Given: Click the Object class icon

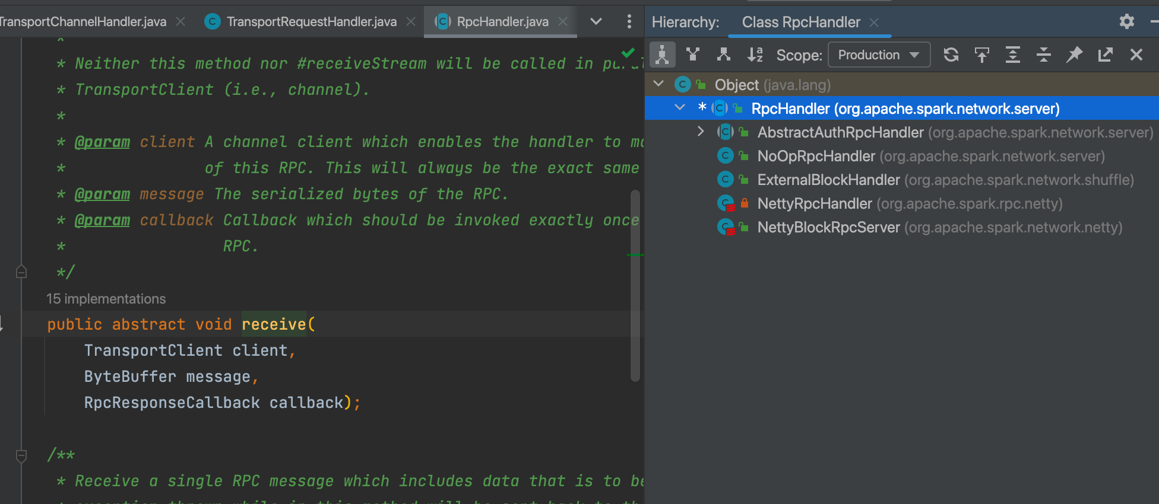Looking at the screenshot, I should (x=683, y=85).
